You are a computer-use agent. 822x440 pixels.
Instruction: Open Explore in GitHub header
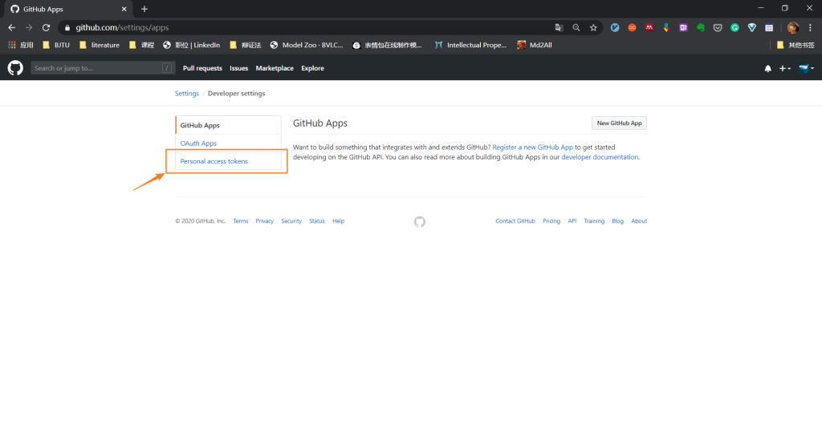click(312, 68)
